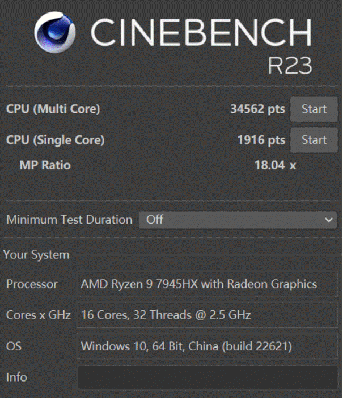Click the Info text field
Screen dimensions: 343x398
click(x=207, y=377)
